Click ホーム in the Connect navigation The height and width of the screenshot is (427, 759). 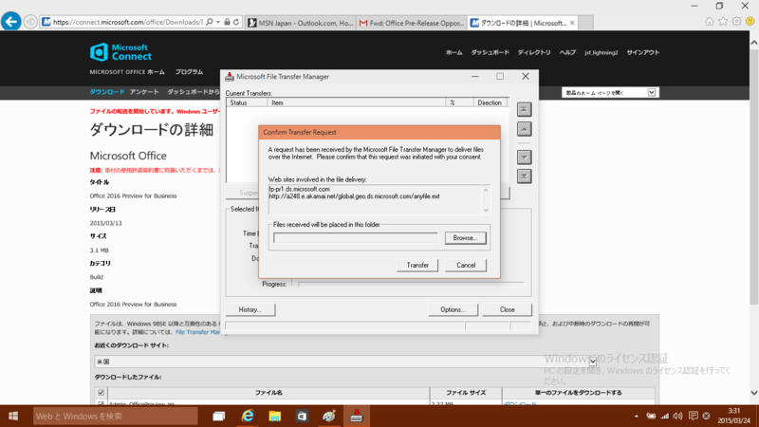click(454, 52)
